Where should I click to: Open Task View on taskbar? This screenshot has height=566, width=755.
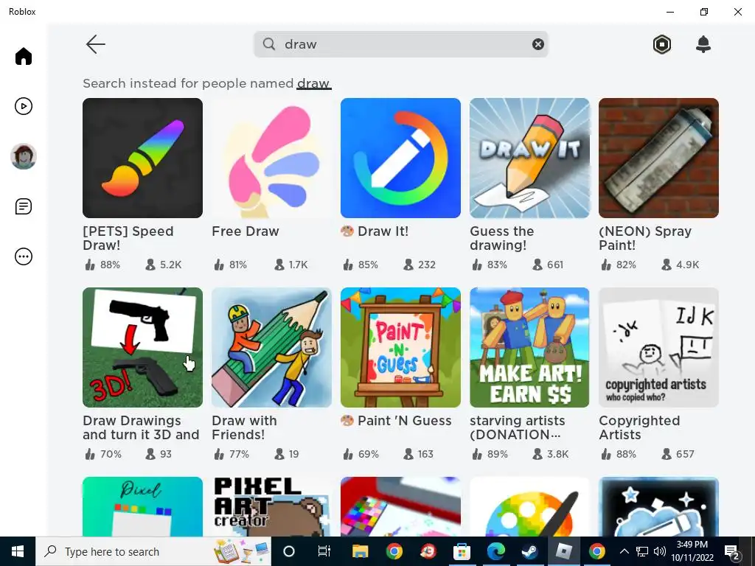pyautogui.click(x=324, y=551)
